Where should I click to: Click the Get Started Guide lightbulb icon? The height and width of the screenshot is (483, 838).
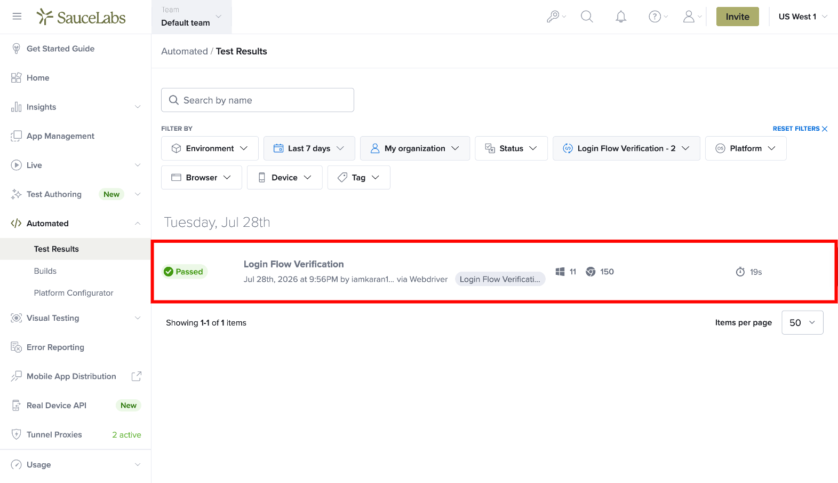[x=17, y=49]
